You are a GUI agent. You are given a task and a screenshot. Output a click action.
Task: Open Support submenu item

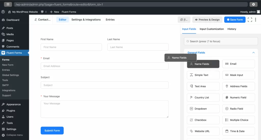[6, 95]
